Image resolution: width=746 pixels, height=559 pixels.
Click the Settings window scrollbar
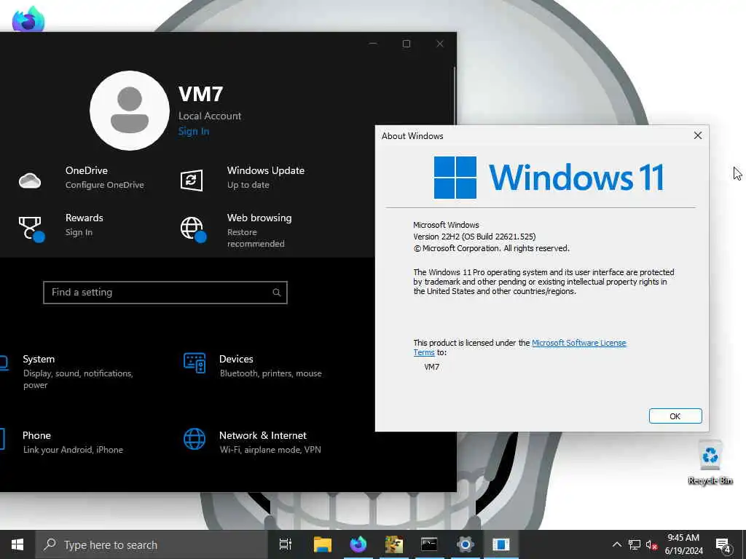(x=455, y=95)
